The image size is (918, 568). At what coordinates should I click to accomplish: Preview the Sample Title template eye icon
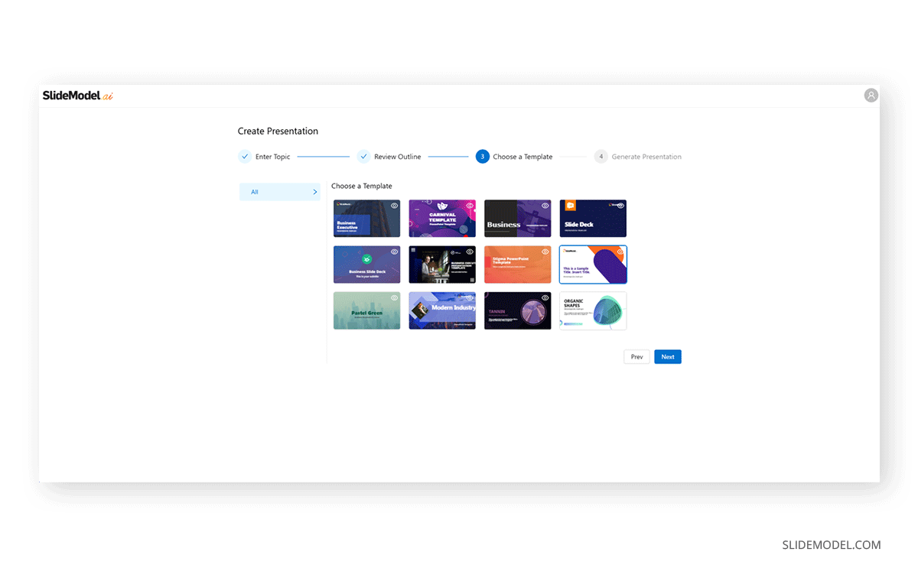click(x=620, y=252)
